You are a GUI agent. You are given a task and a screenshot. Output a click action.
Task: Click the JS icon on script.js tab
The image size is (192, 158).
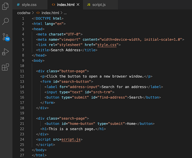(89, 5)
